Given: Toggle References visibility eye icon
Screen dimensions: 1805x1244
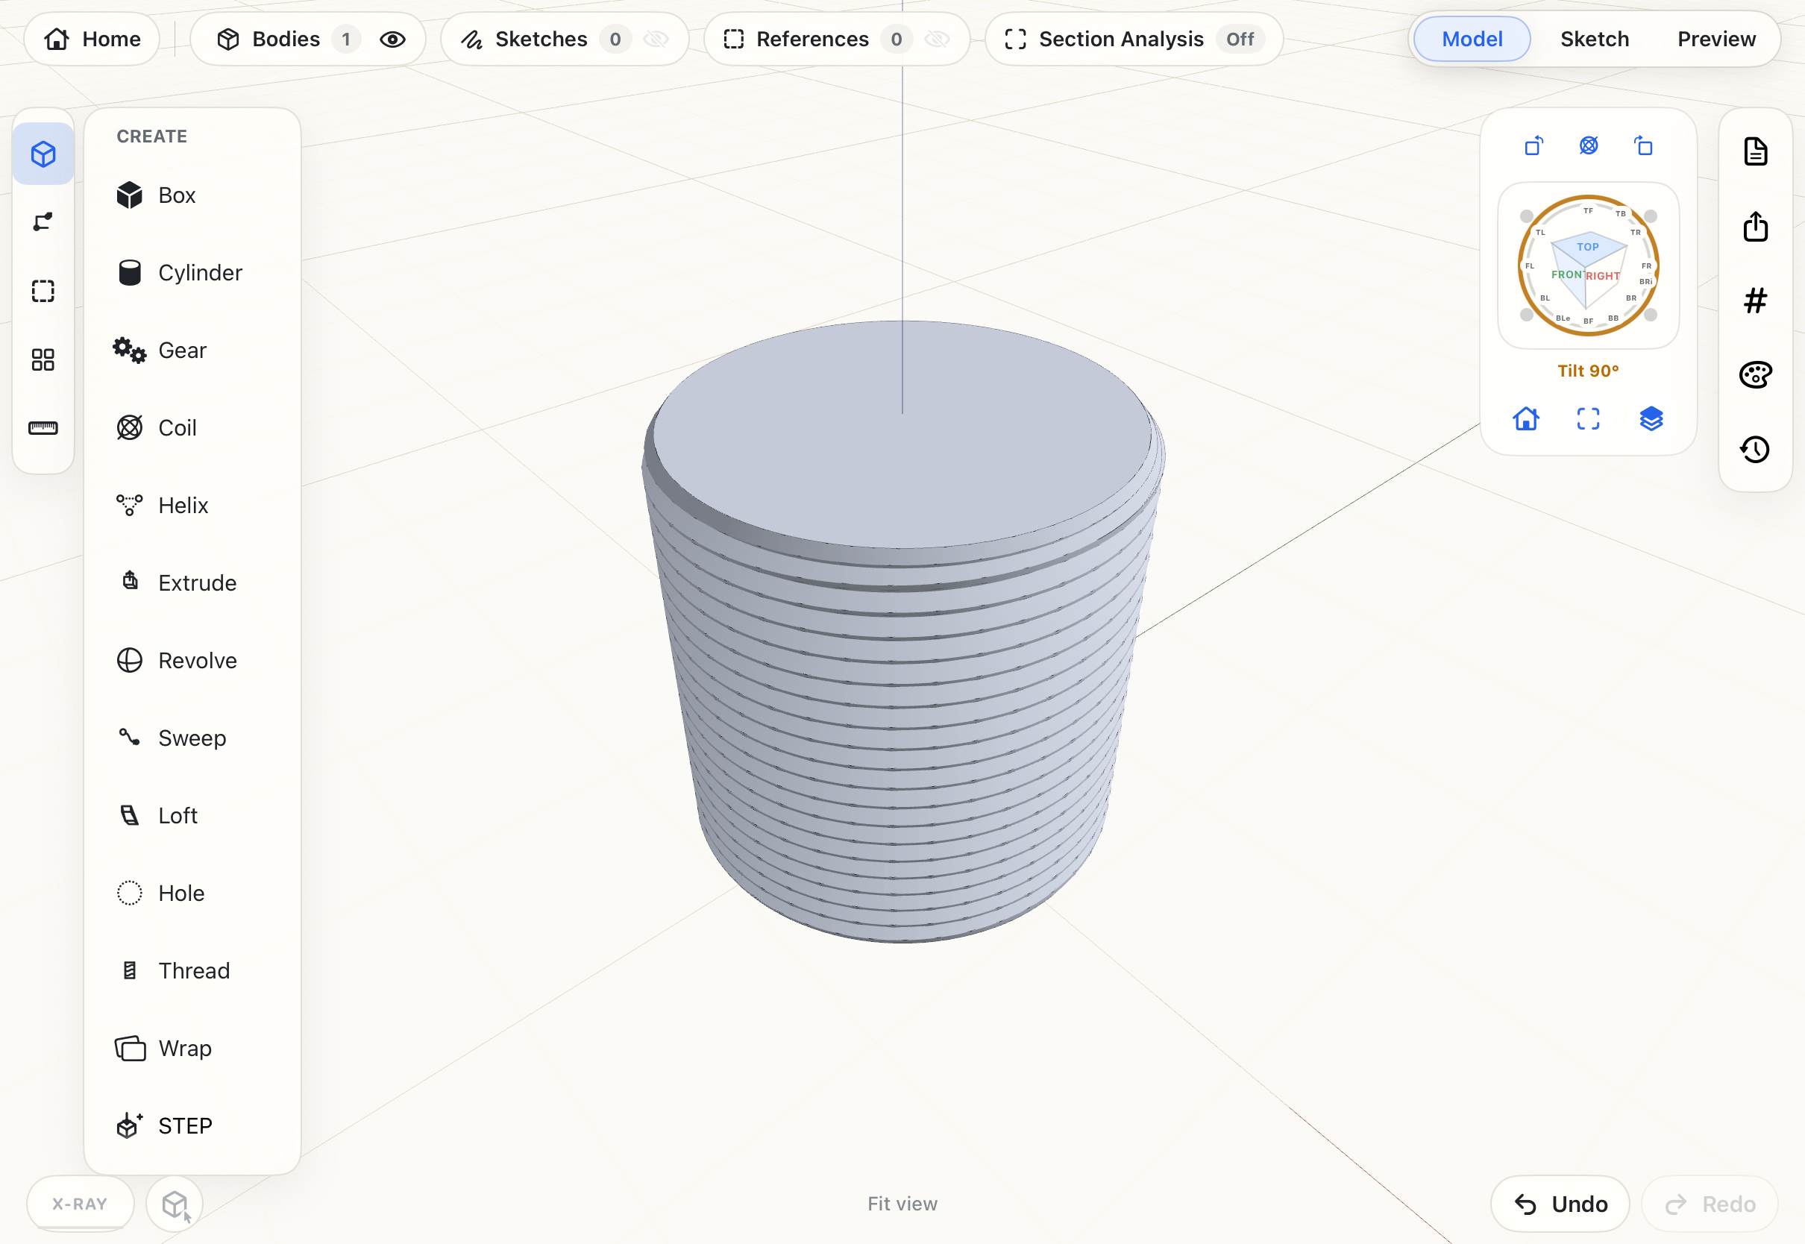Looking at the screenshot, I should (x=937, y=39).
